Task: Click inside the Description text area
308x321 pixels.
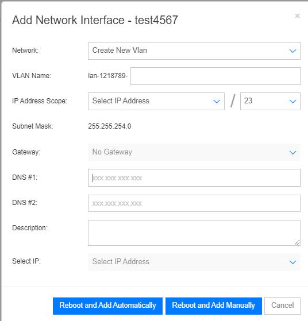Action: pos(194,233)
